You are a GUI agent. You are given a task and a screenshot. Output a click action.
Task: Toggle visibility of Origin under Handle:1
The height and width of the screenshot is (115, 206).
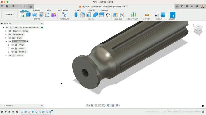pos(12,45)
